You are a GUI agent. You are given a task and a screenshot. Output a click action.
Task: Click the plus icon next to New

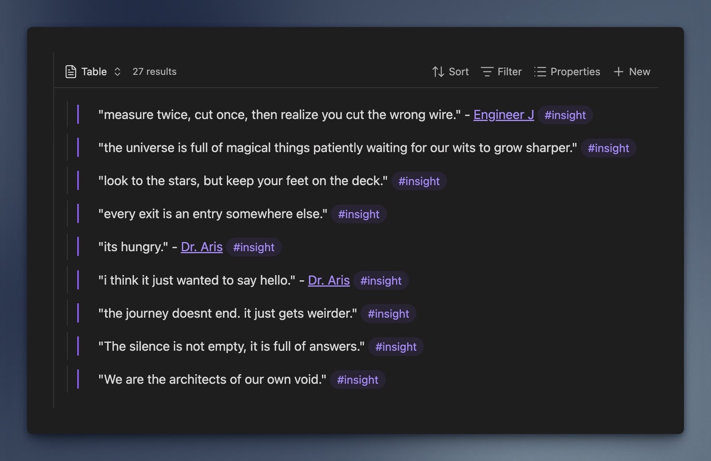click(618, 72)
